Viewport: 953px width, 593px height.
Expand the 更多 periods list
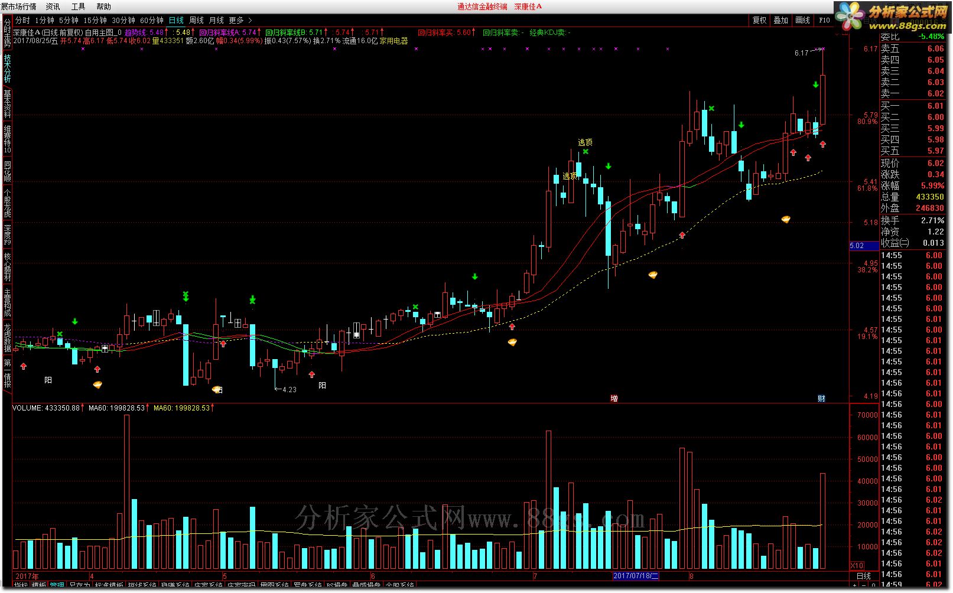click(x=240, y=20)
